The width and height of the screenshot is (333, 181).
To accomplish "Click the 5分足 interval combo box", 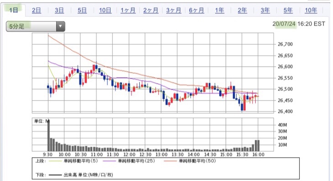I will pyautogui.click(x=36, y=27).
